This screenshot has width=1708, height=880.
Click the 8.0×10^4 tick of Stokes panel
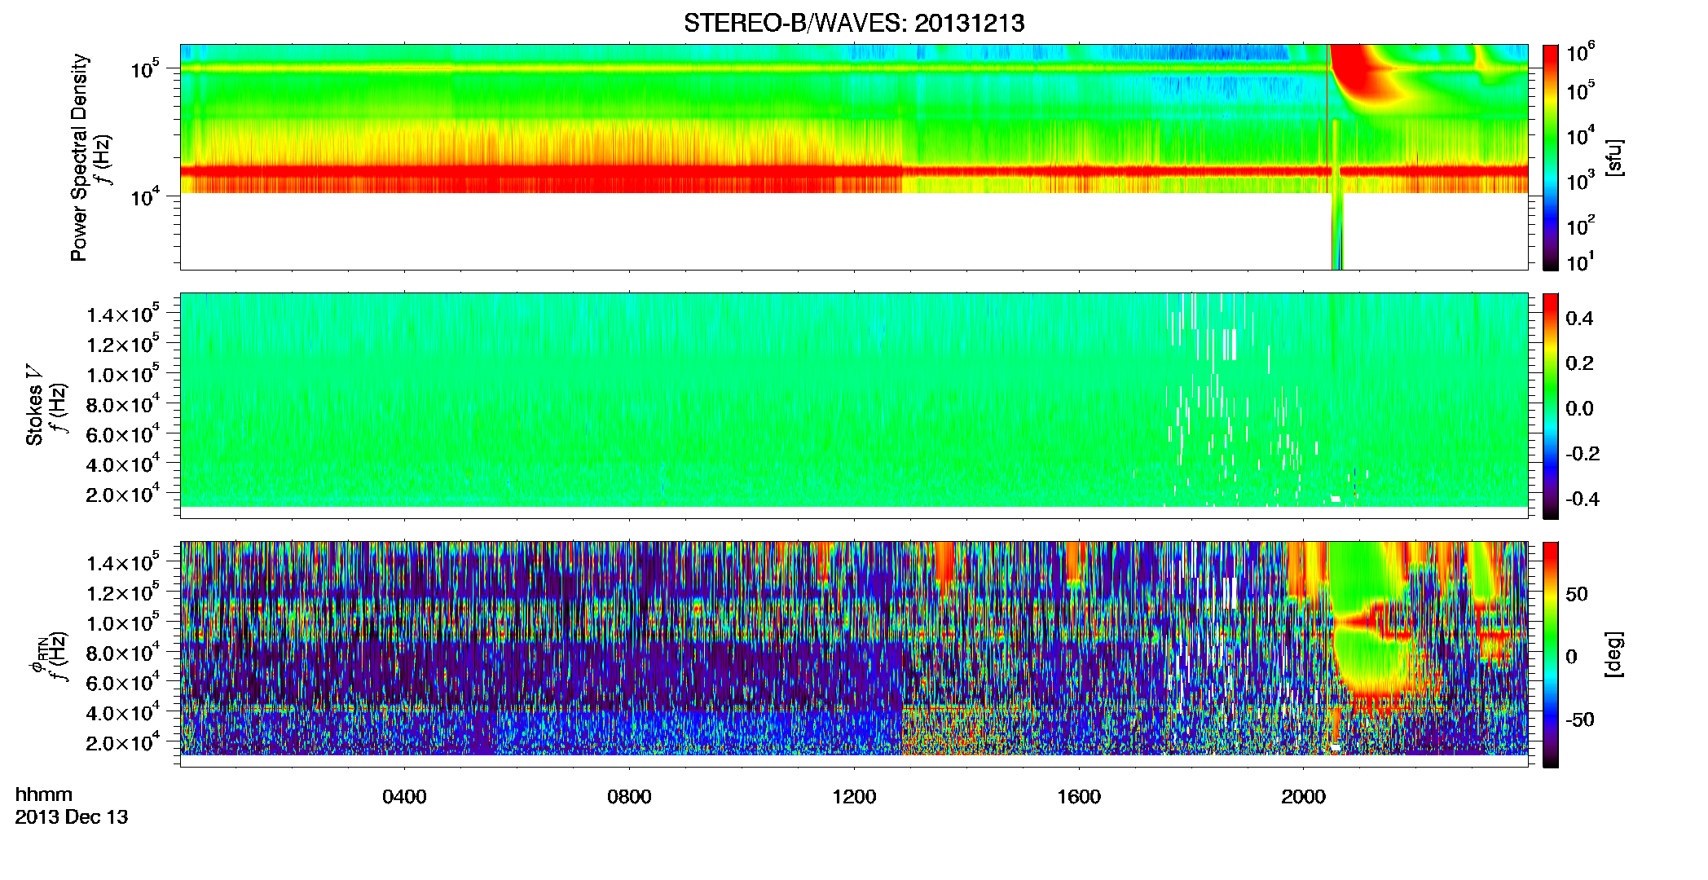click(x=122, y=404)
